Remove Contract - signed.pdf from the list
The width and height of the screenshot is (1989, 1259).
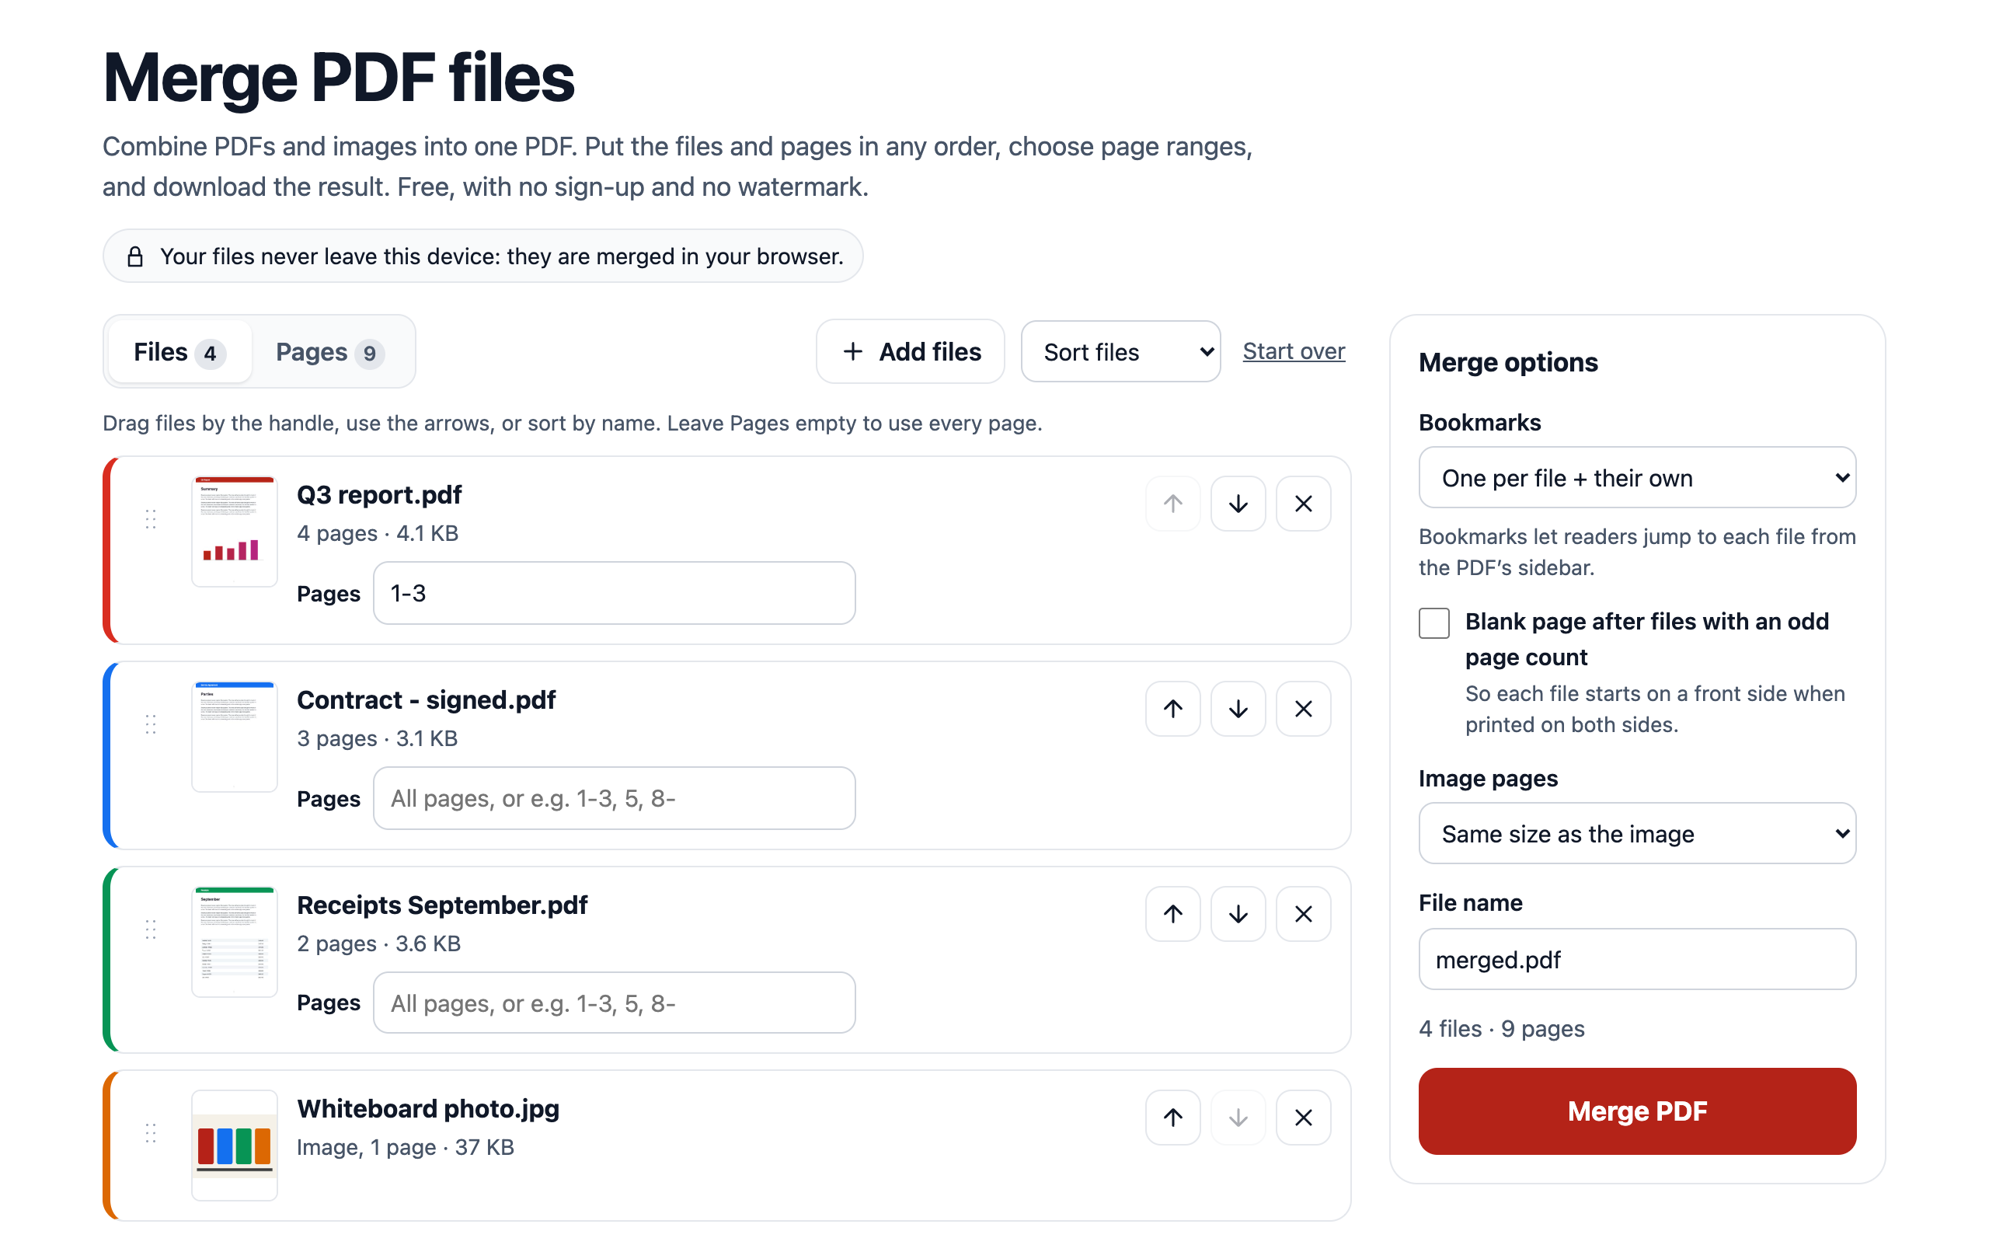1303,708
